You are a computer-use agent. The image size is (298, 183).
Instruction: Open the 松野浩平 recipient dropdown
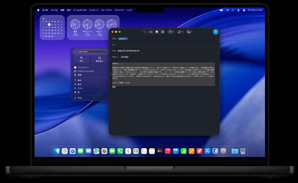pyautogui.click(x=123, y=39)
